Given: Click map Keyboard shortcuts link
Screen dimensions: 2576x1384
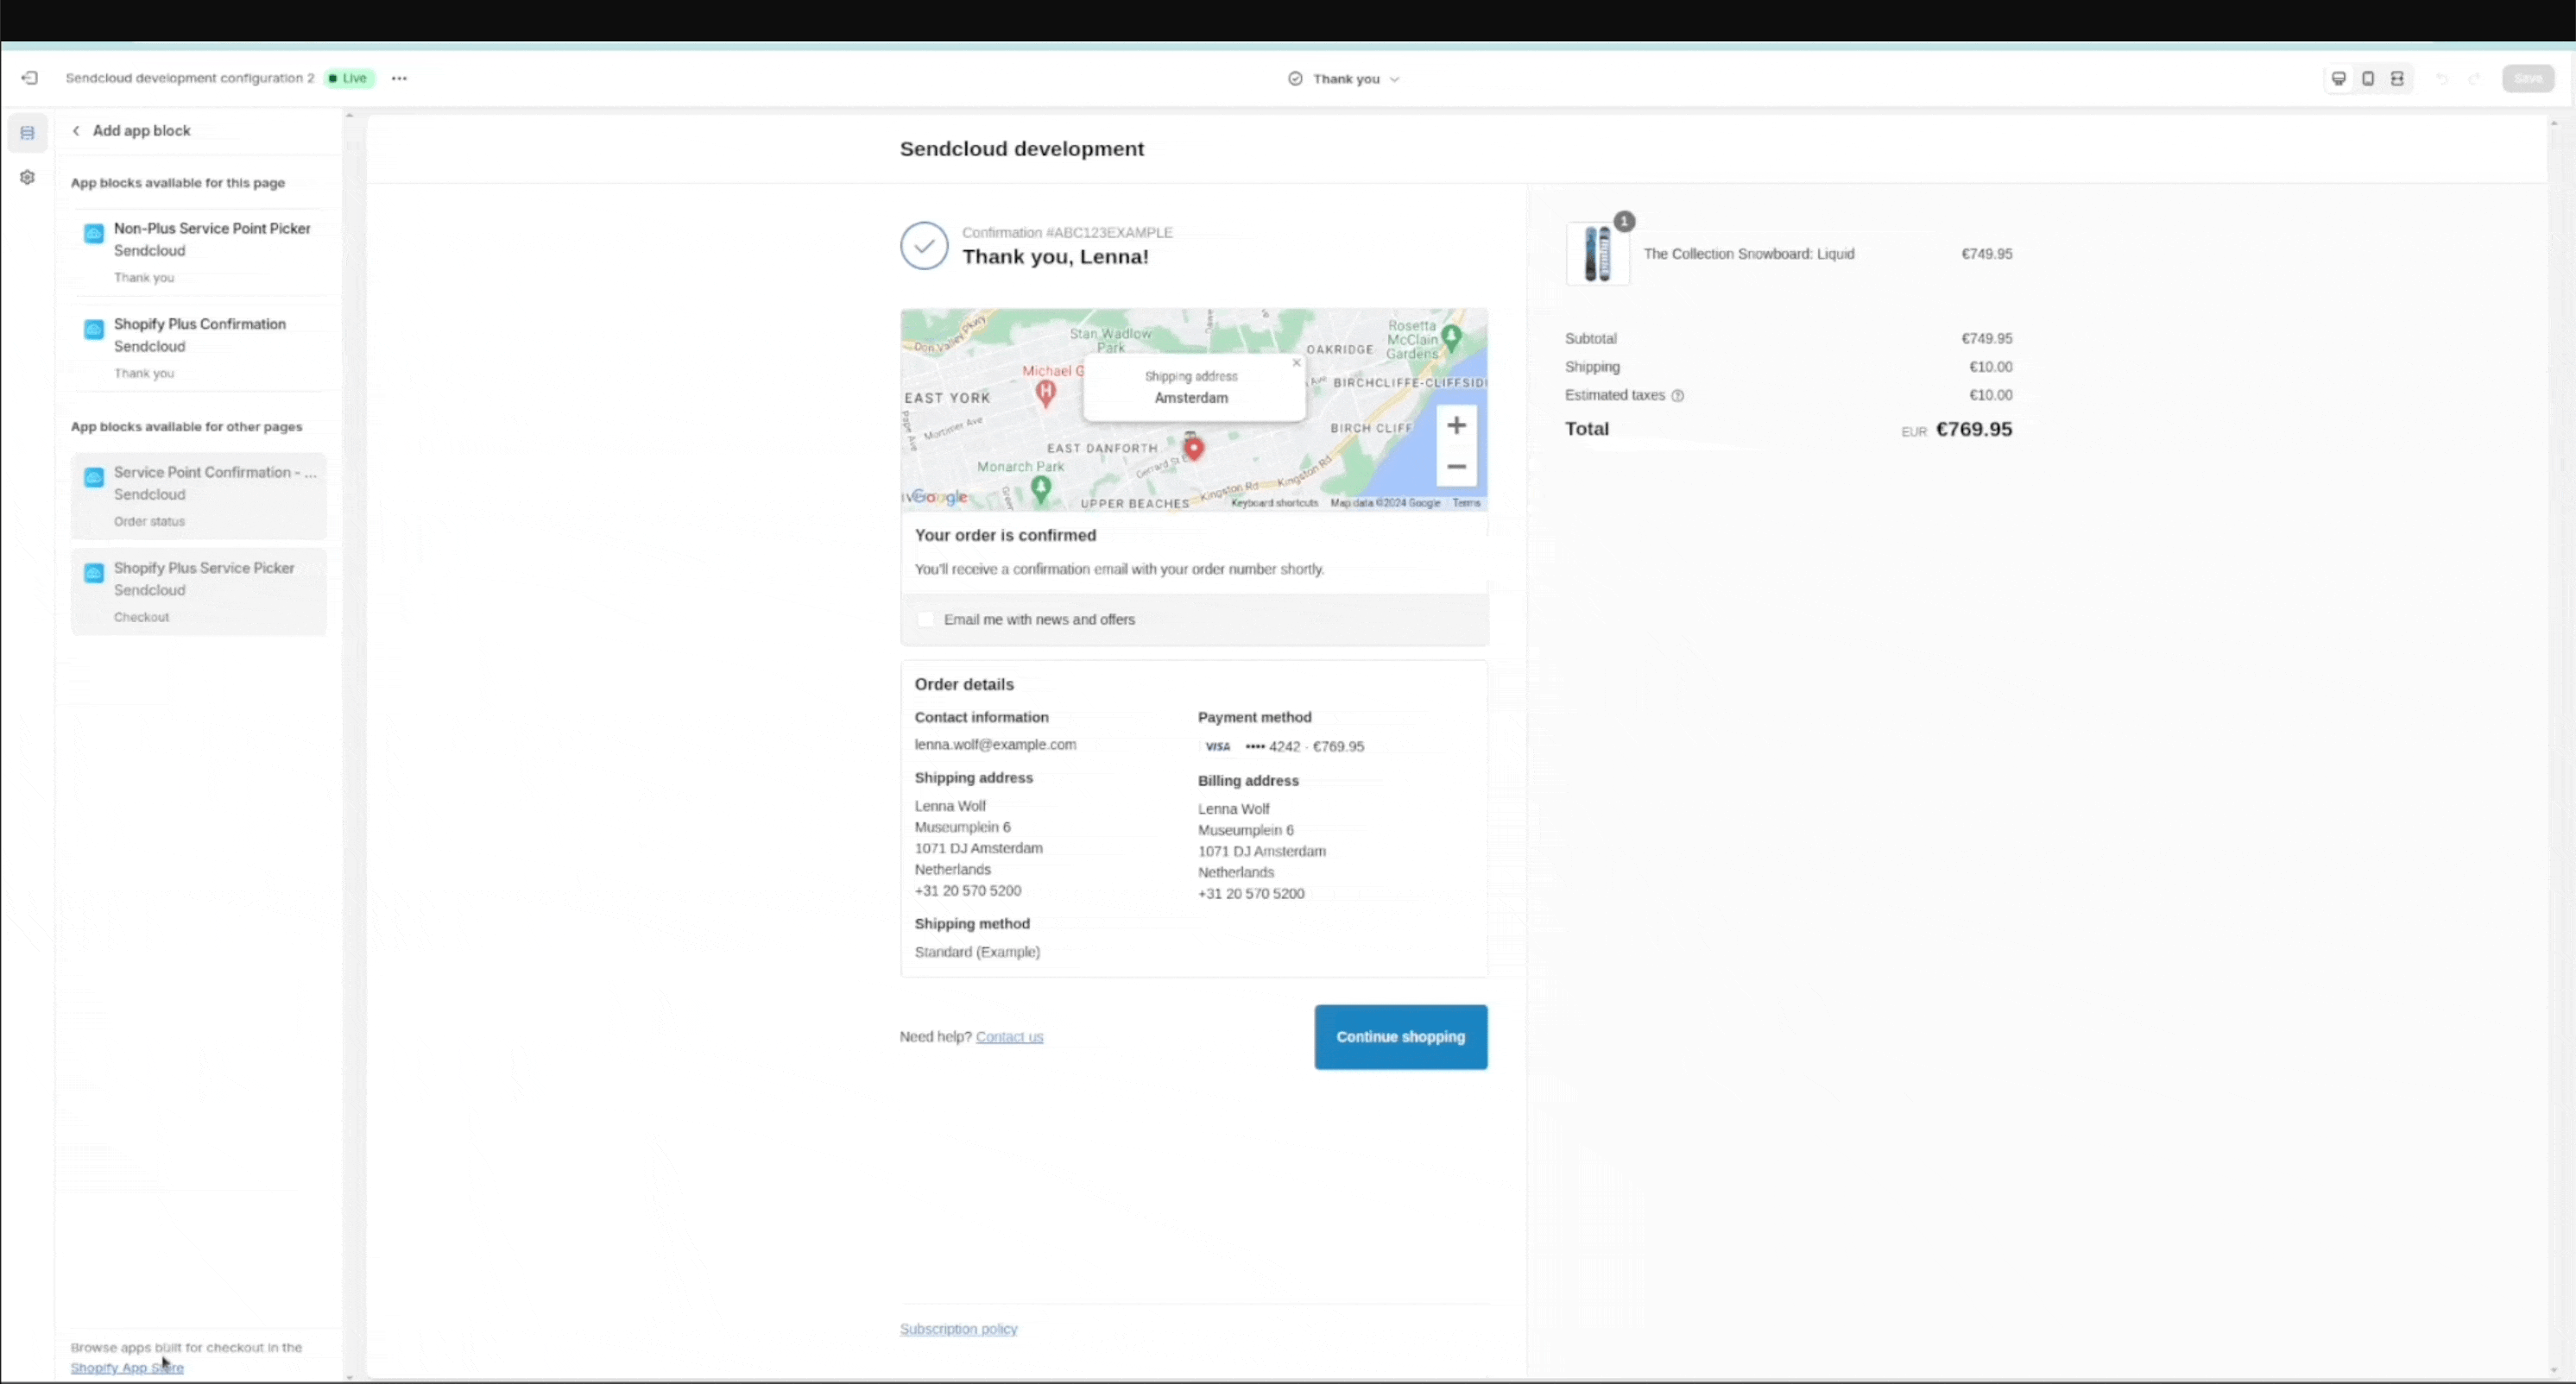Looking at the screenshot, I should (x=1274, y=504).
